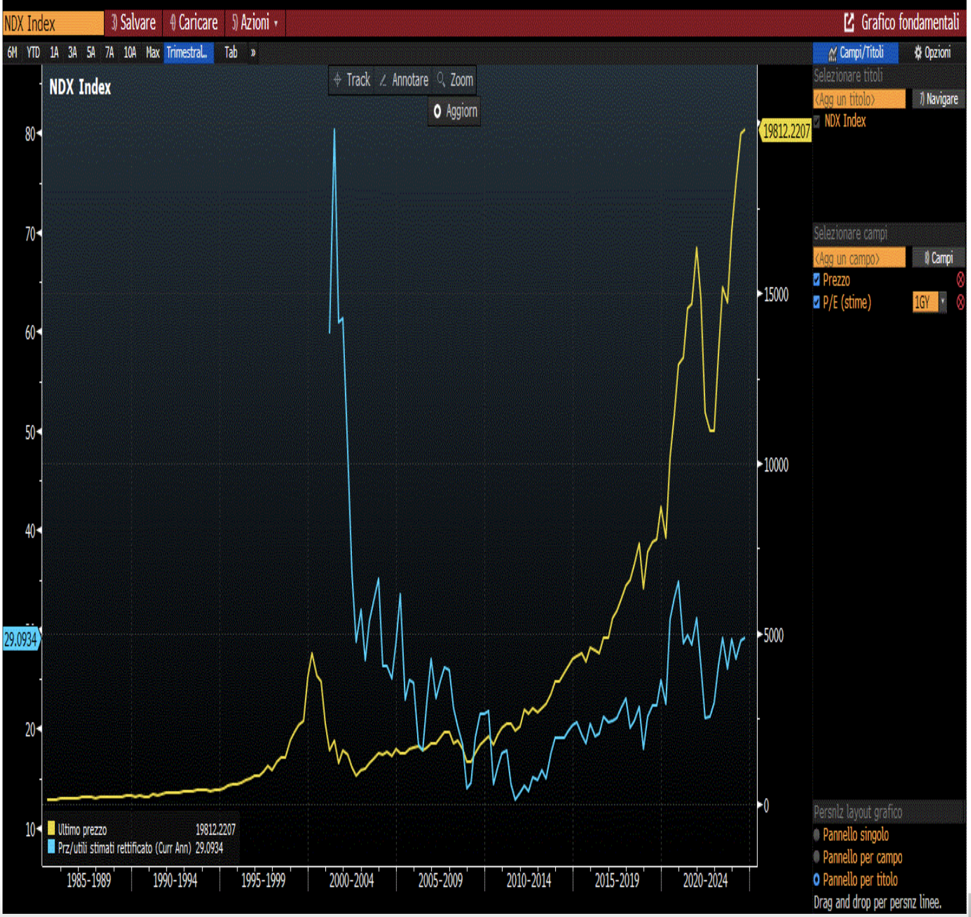Viewport: 971px width, 917px height.
Task: Toggle the Prezzo field checkbox
Action: pyautogui.click(x=817, y=279)
